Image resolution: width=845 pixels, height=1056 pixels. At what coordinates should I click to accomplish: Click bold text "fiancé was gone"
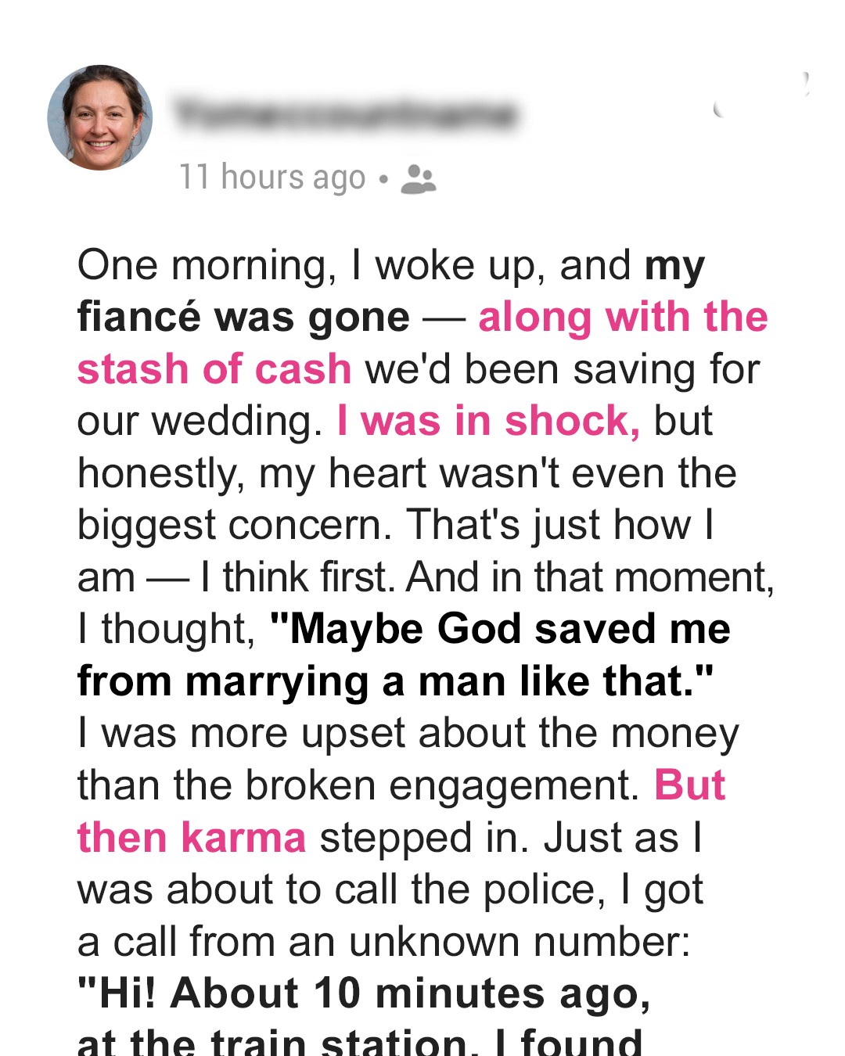coord(243,318)
